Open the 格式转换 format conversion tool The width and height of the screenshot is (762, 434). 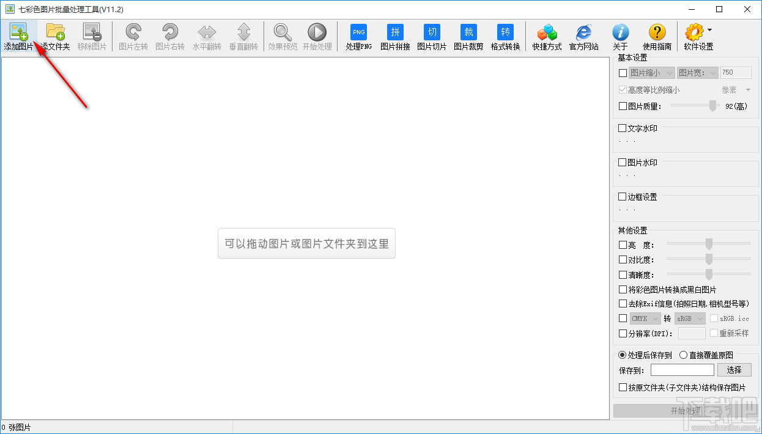click(x=505, y=35)
